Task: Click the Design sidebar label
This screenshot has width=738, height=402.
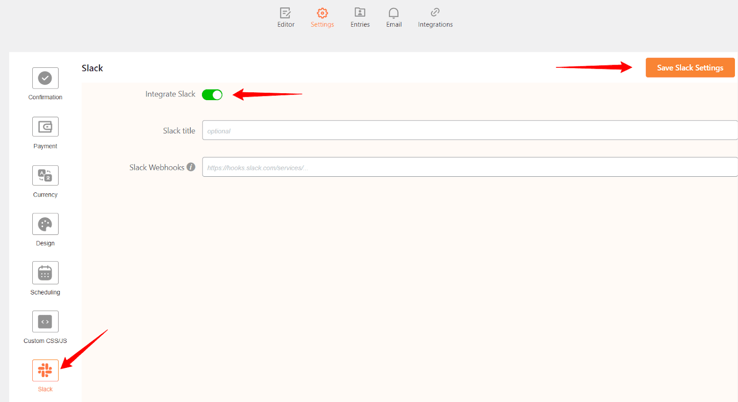Action: coord(45,243)
